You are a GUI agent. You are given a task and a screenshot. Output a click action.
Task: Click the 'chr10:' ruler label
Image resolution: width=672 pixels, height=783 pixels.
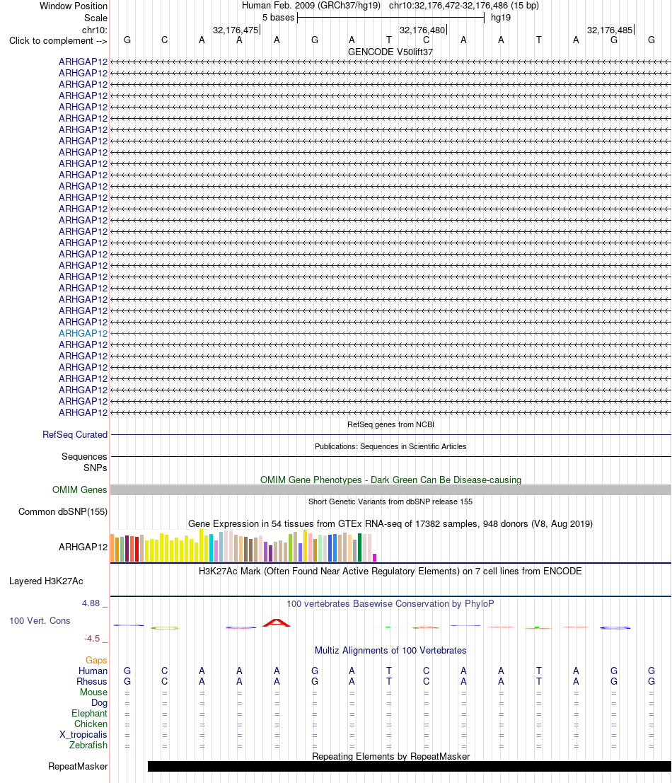pyautogui.click(x=94, y=30)
